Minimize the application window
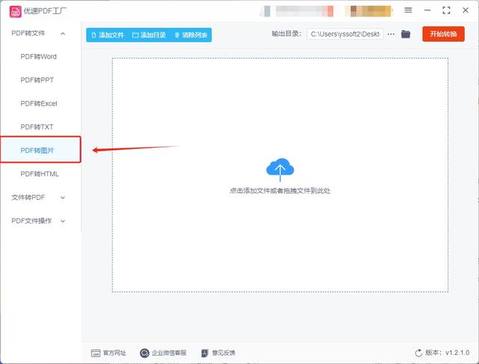This screenshot has height=364, width=479. tap(427, 10)
